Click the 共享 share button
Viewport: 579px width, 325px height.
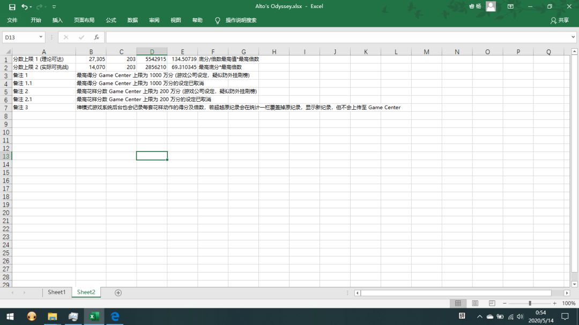(559, 20)
